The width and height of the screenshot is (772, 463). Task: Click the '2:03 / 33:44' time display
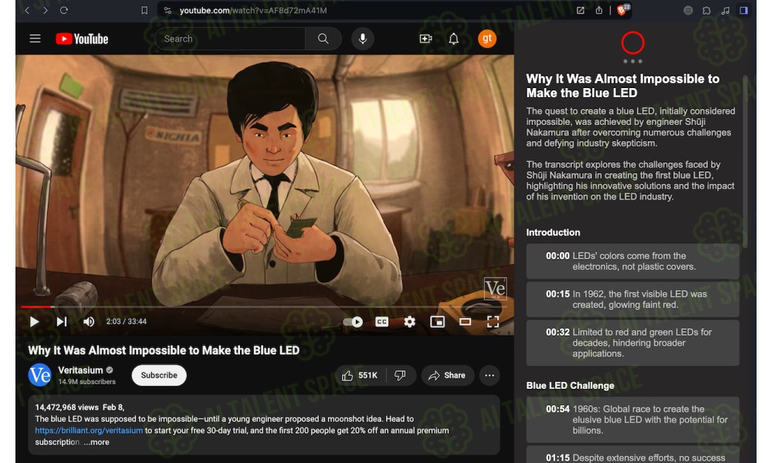pyautogui.click(x=126, y=322)
